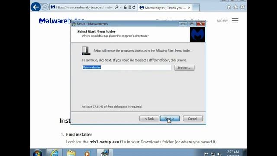Click the Action Center flag tray icon
Screen dimensions: 277x156
[206, 154]
